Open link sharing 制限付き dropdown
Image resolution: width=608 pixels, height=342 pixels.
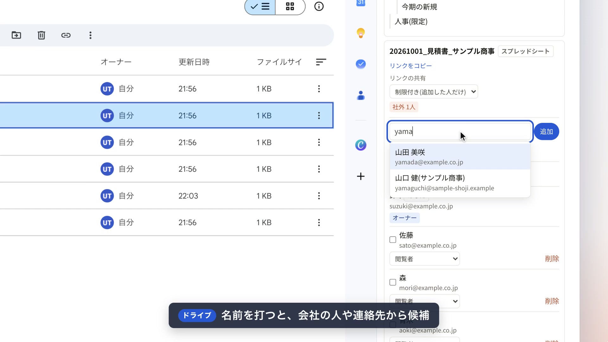click(x=434, y=92)
